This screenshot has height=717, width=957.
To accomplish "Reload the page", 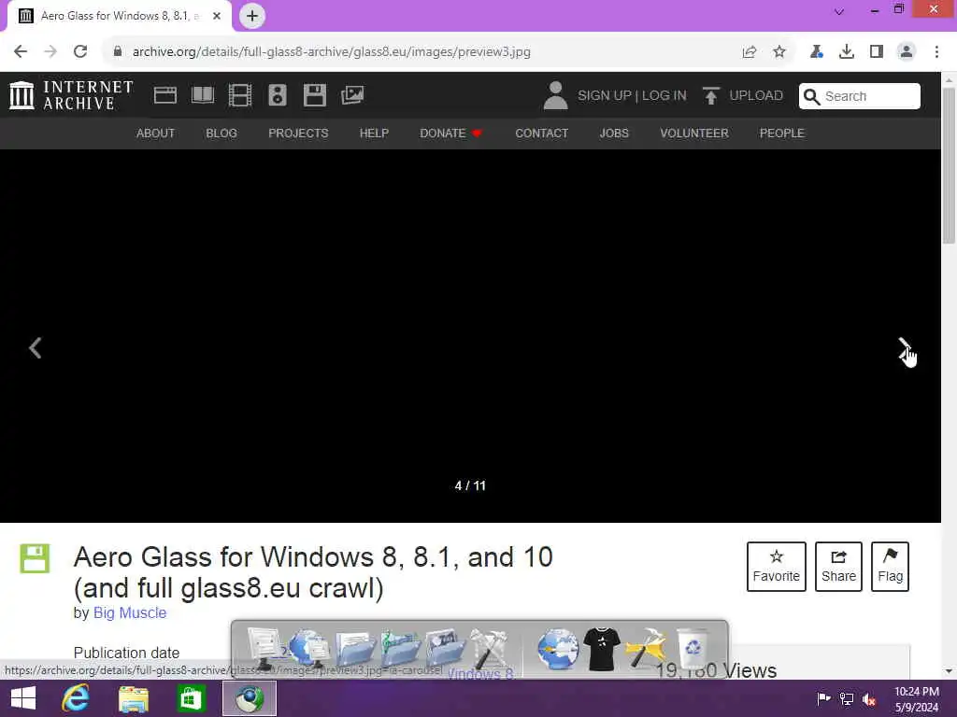I will tap(80, 51).
